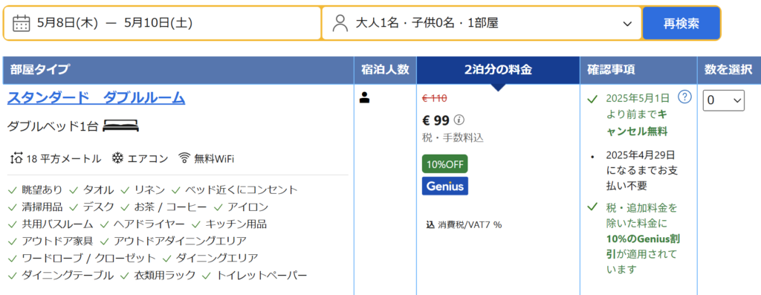Click the double bed icon
The height and width of the screenshot is (295, 761).
coord(121,126)
